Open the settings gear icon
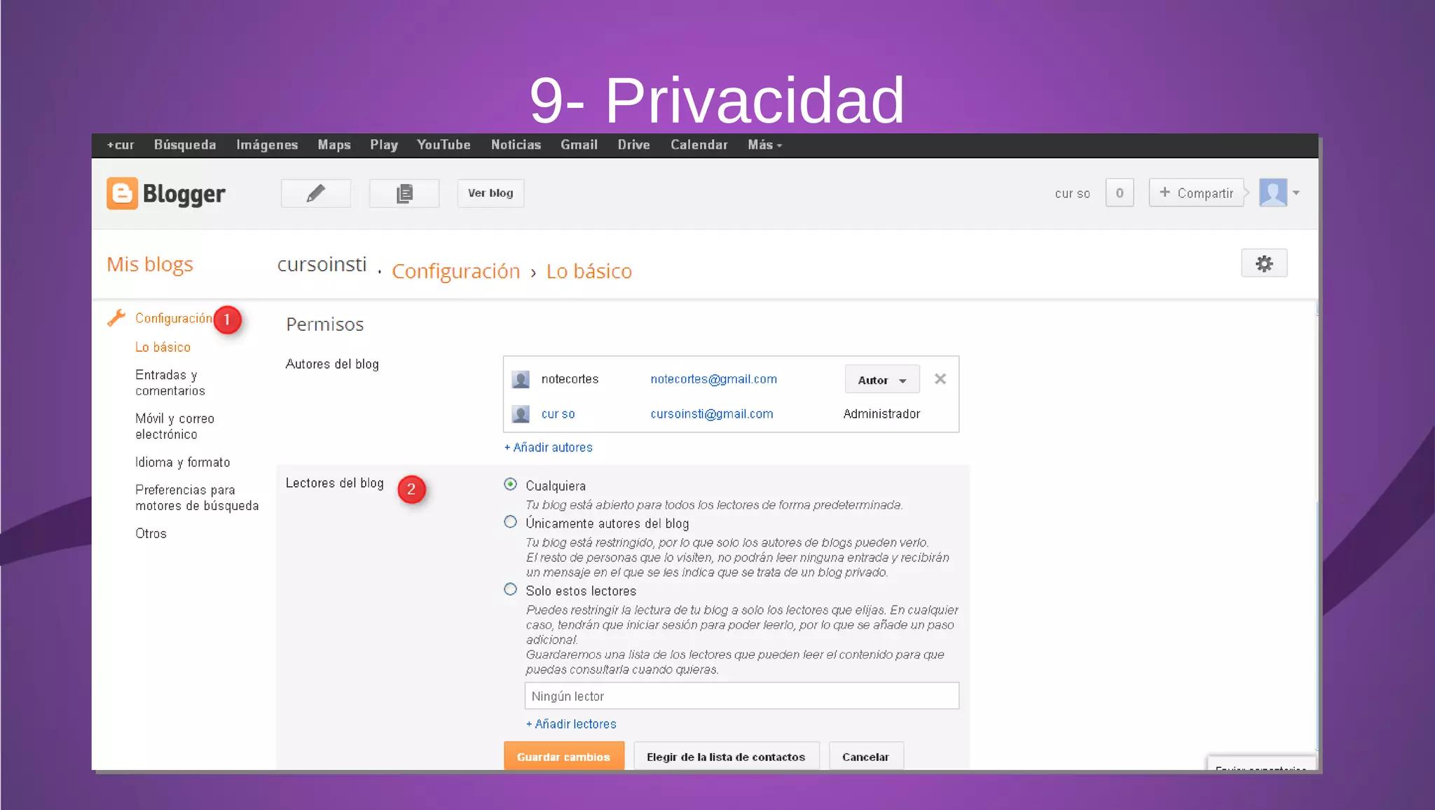The height and width of the screenshot is (810, 1435). pyautogui.click(x=1264, y=263)
